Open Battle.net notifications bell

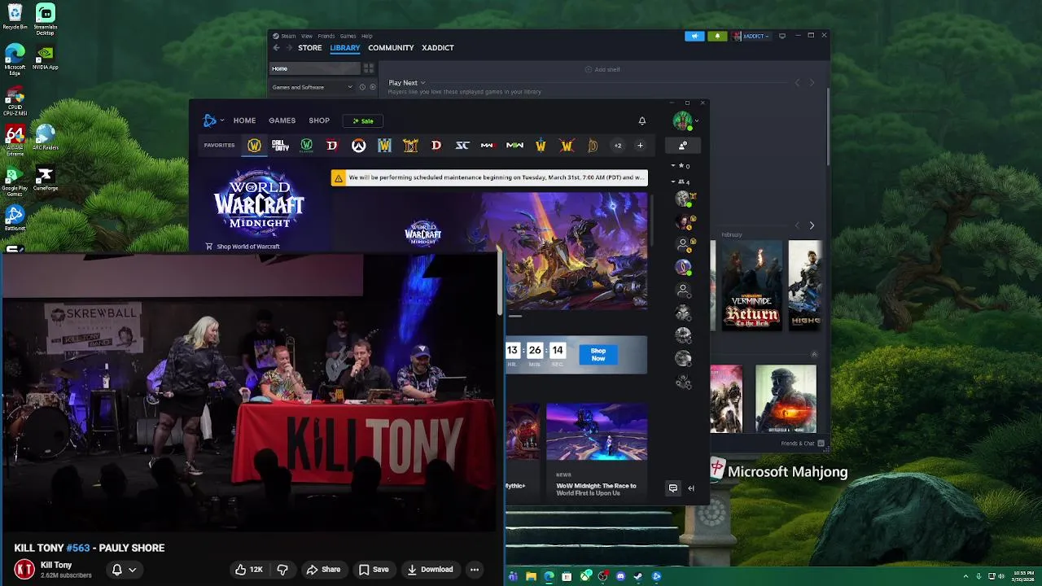(x=642, y=120)
